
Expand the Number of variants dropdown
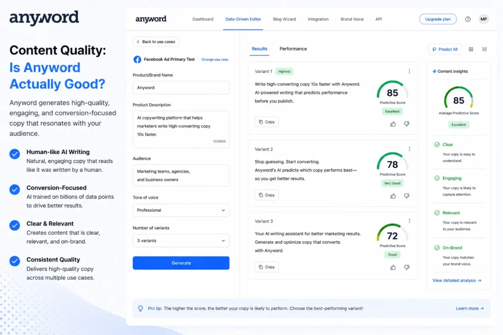tap(181, 240)
